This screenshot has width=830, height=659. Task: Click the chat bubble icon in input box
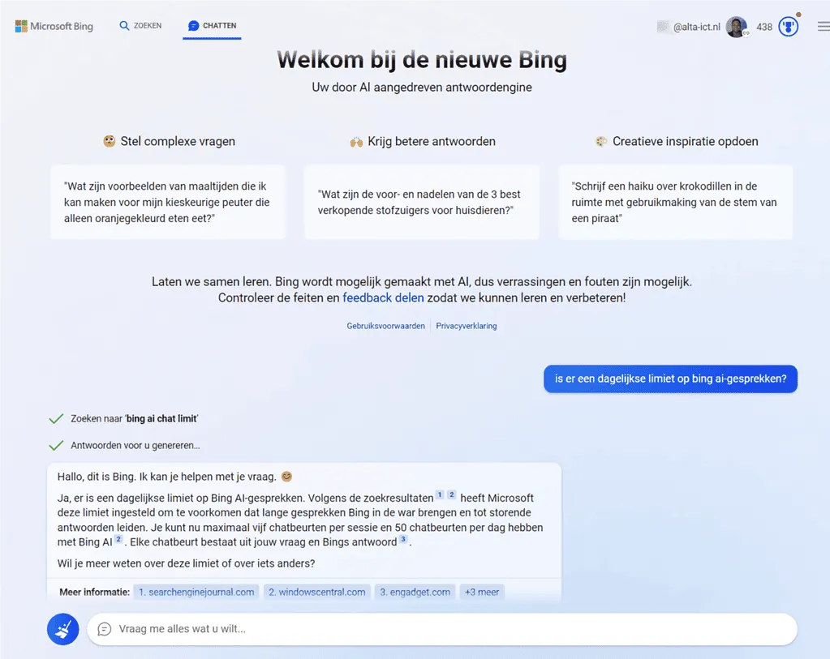[x=104, y=629]
